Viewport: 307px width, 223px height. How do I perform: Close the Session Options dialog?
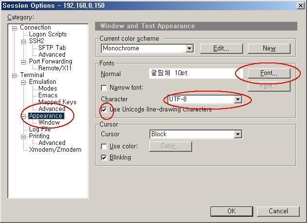tap(301, 6)
